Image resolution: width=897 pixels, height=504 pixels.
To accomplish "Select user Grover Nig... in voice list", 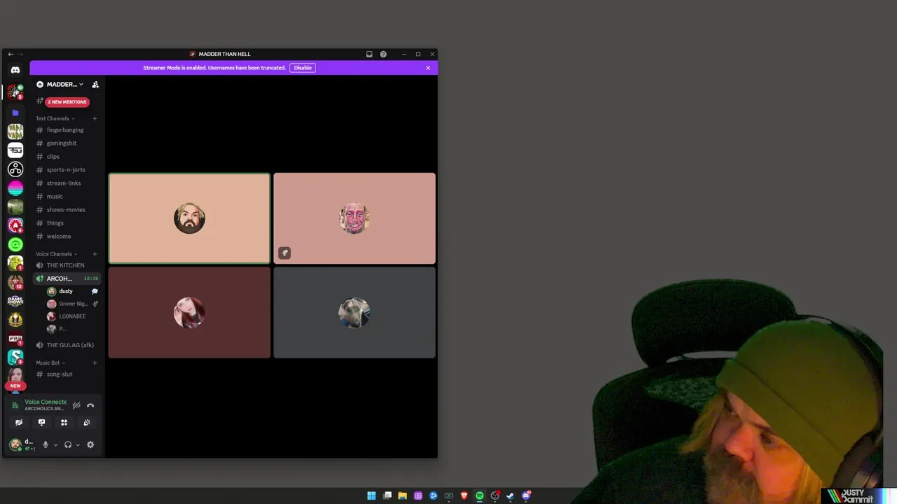I will pyautogui.click(x=72, y=304).
